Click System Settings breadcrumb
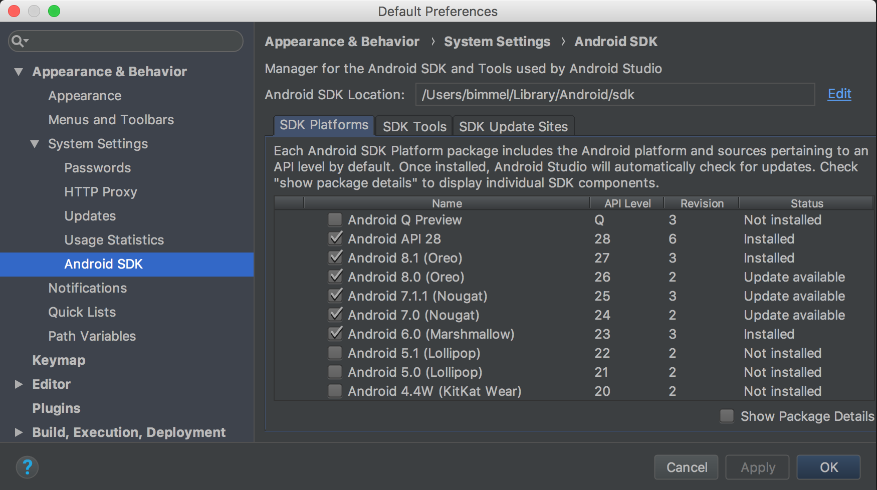The height and width of the screenshot is (490, 877). (497, 42)
